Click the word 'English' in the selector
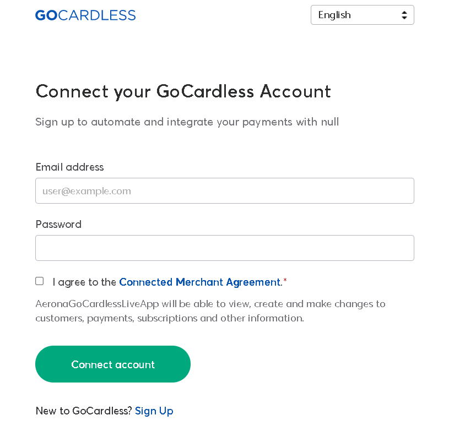Viewport: 465px width, 426px height. coord(334,15)
